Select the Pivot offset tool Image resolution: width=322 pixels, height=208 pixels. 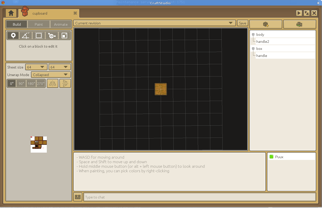52,36
